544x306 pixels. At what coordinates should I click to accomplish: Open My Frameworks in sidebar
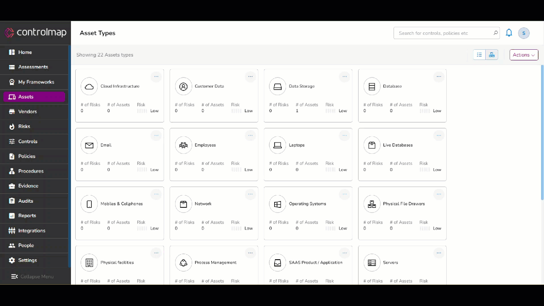[x=34, y=82]
